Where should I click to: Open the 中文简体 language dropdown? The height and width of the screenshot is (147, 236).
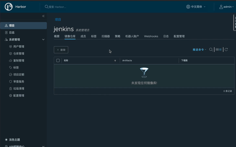(x=196, y=7)
